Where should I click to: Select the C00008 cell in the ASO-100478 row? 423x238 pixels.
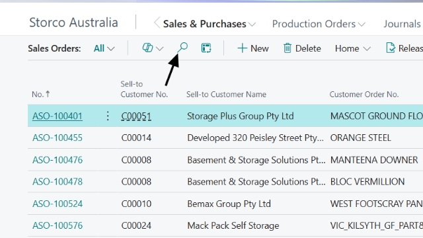coord(136,182)
